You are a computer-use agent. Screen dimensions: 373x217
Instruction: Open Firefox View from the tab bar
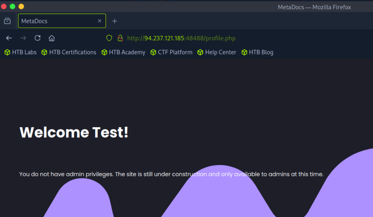tap(7, 21)
